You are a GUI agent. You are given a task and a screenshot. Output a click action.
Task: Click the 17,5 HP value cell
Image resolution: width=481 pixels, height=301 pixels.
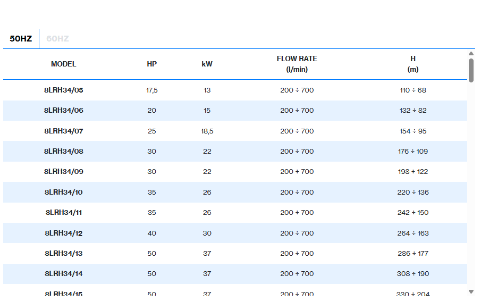(151, 90)
